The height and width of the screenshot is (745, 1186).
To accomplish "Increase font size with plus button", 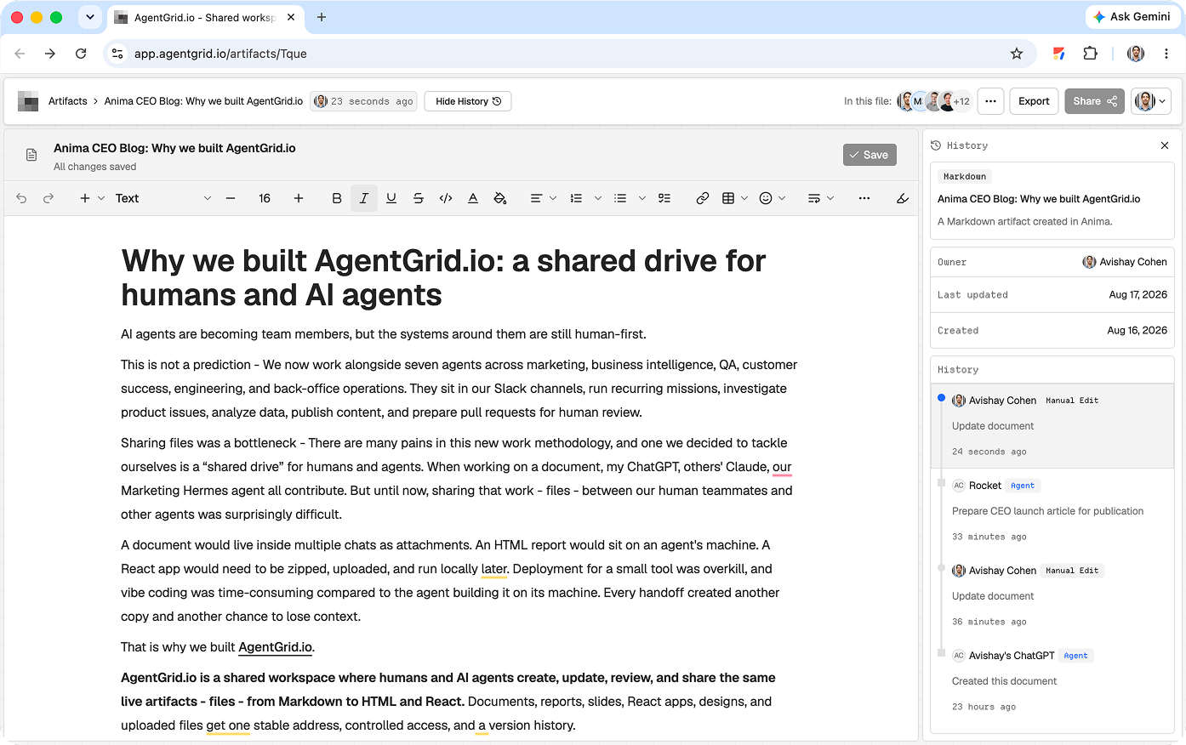I will (x=299, y=198).
